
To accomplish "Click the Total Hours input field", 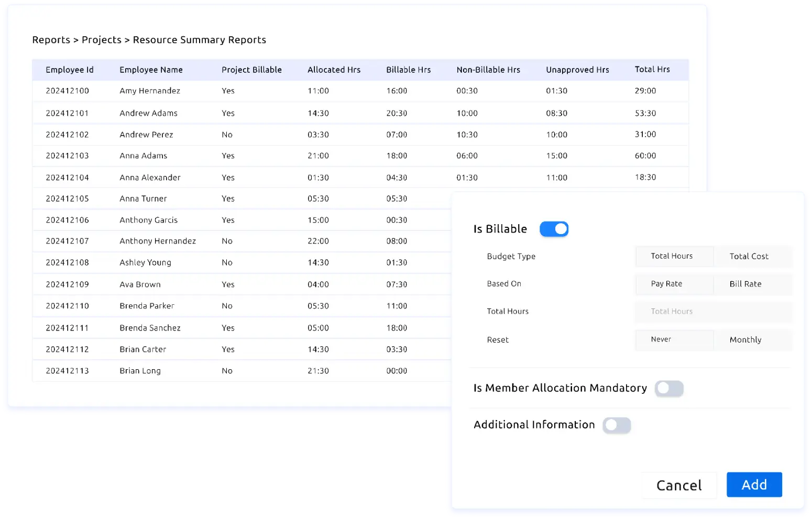I will coord(713,312).
